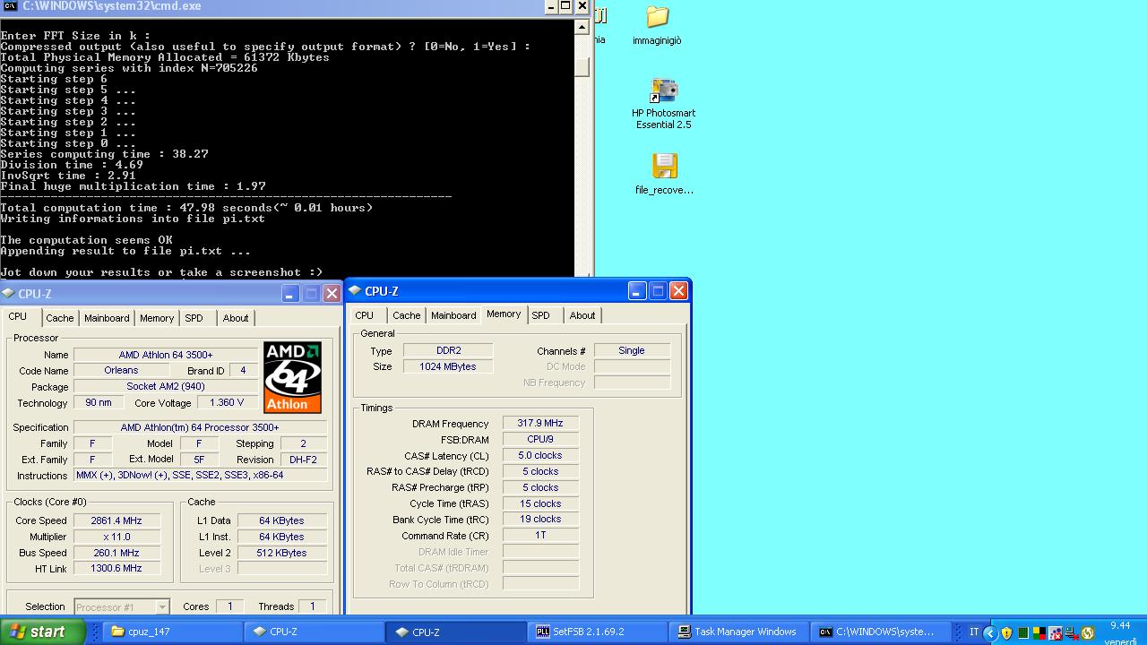Open the About tab in the right CPU-Z window
The height and width of the screenshot is (645, 1147).
[x=582, y=315]
